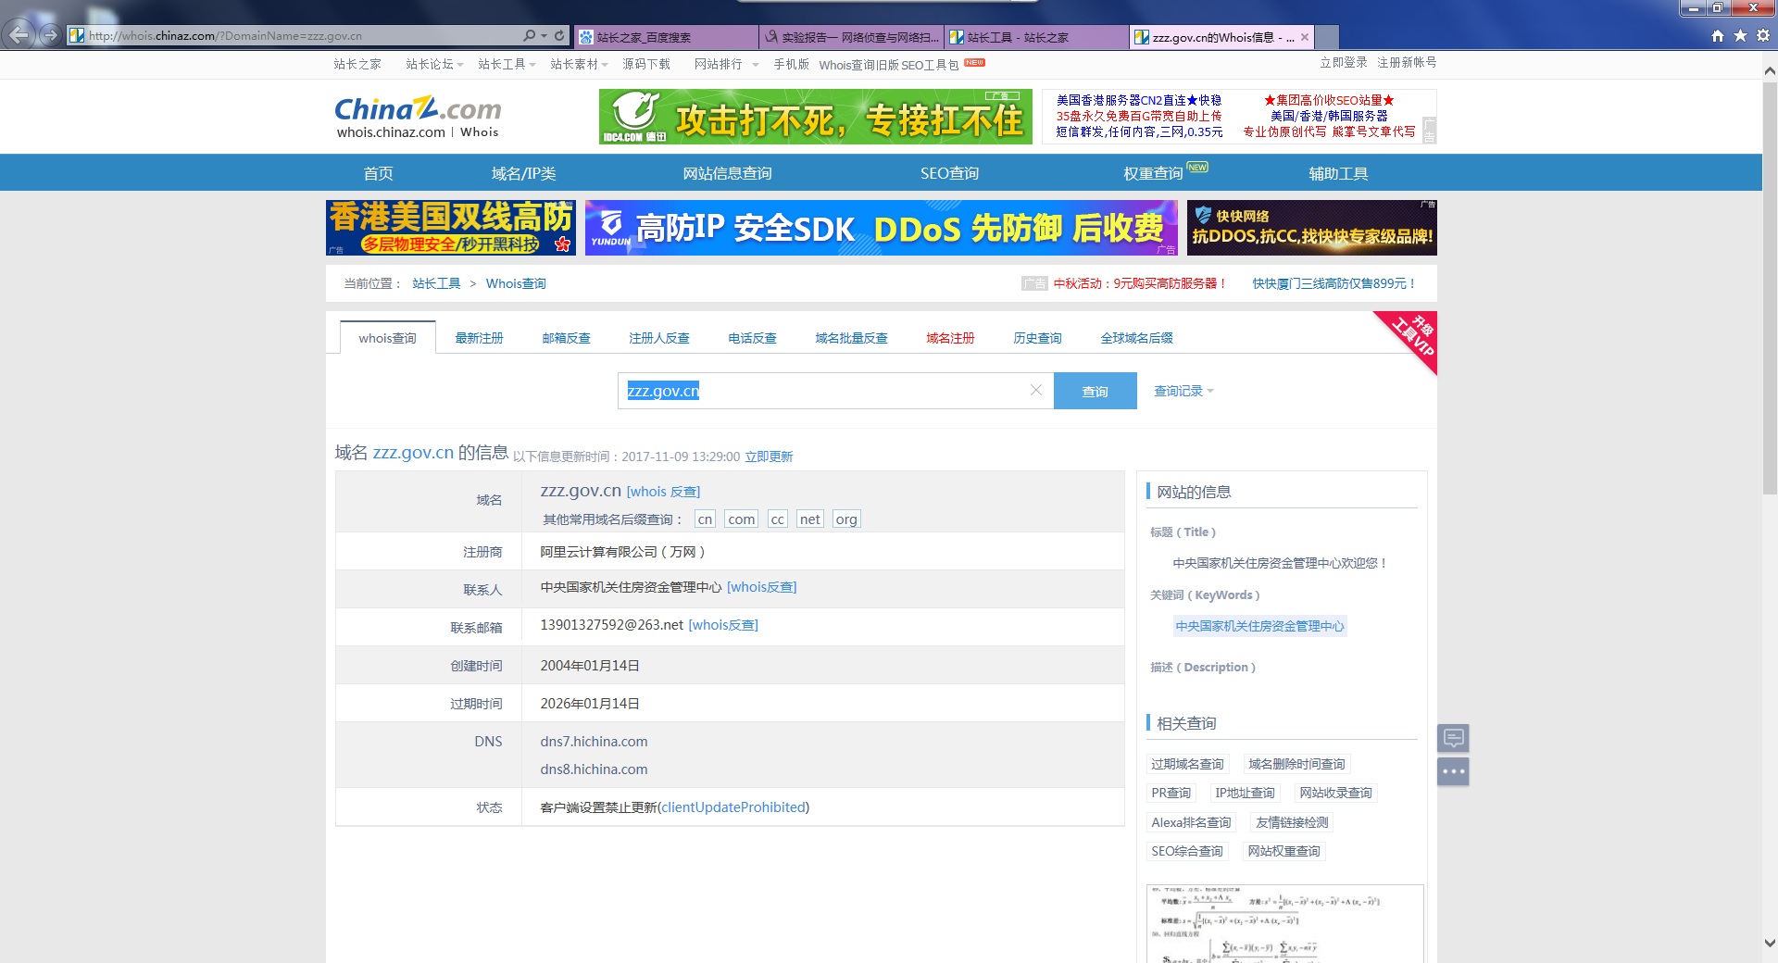This screenshot has height=963, width=1778.
Task: Select the 历史查询 tab
Action: 1037,338
